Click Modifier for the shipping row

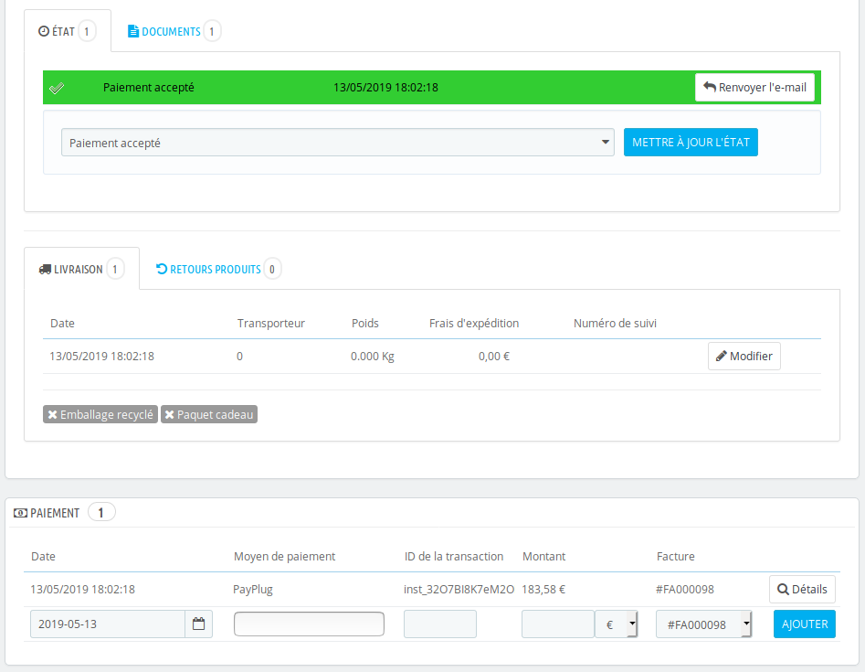tap(744, 357)
